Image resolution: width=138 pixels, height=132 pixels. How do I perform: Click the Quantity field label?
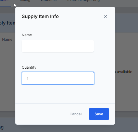(29, 67)
